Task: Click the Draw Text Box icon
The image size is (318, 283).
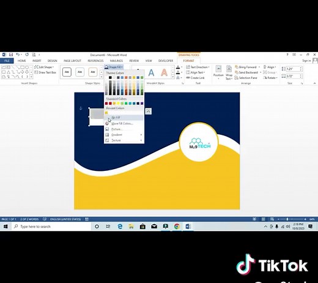Action: pos(36,72)
